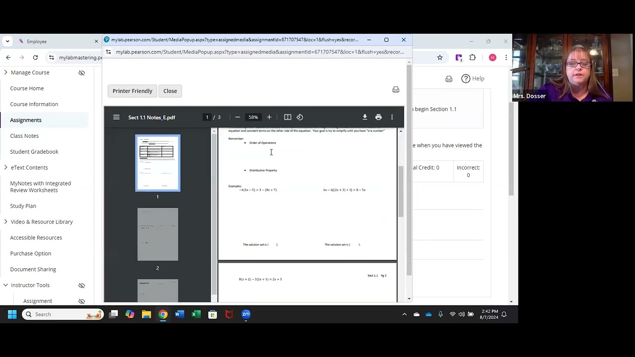This screenshot has width=635, height=357.
Task: Bookmark this page with star icon
Action: [440, 58]
